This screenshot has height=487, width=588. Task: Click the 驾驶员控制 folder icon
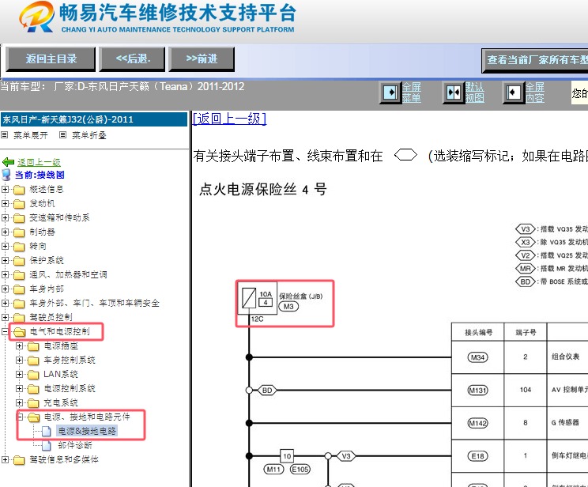tap(19, 318)
